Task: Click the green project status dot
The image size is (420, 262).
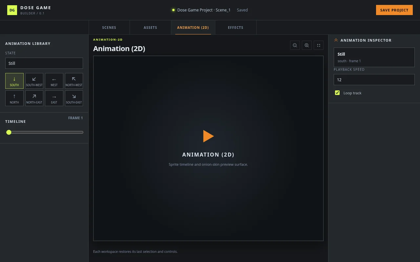Action: (173, 10)
